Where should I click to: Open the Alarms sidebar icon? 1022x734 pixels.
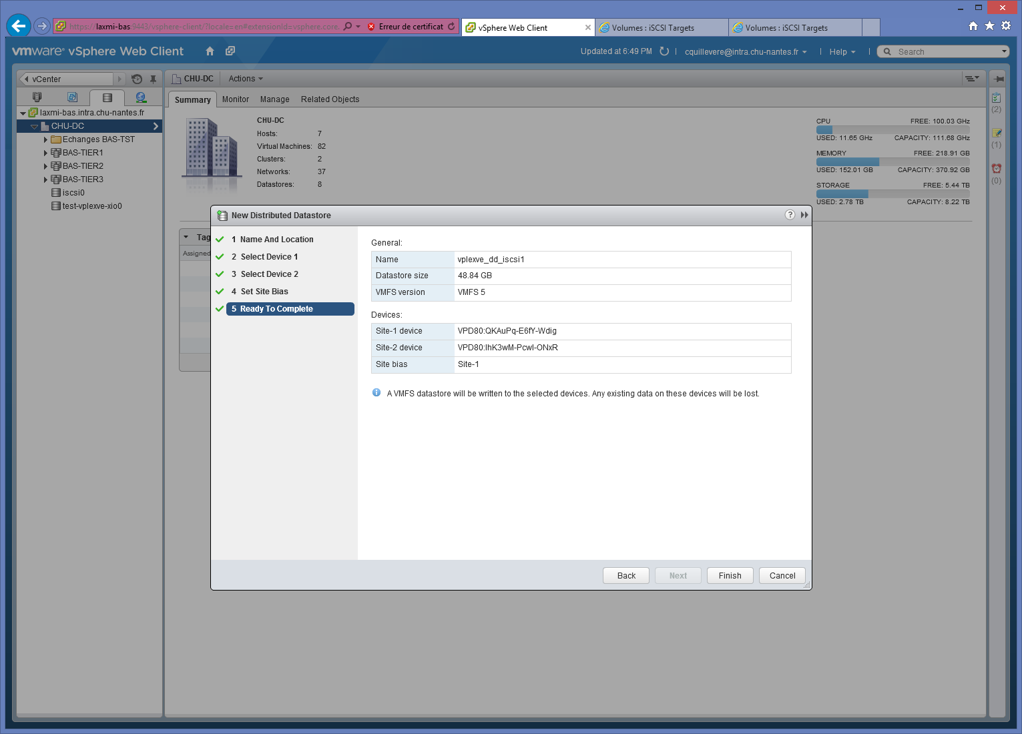click(x=996, y=168)
